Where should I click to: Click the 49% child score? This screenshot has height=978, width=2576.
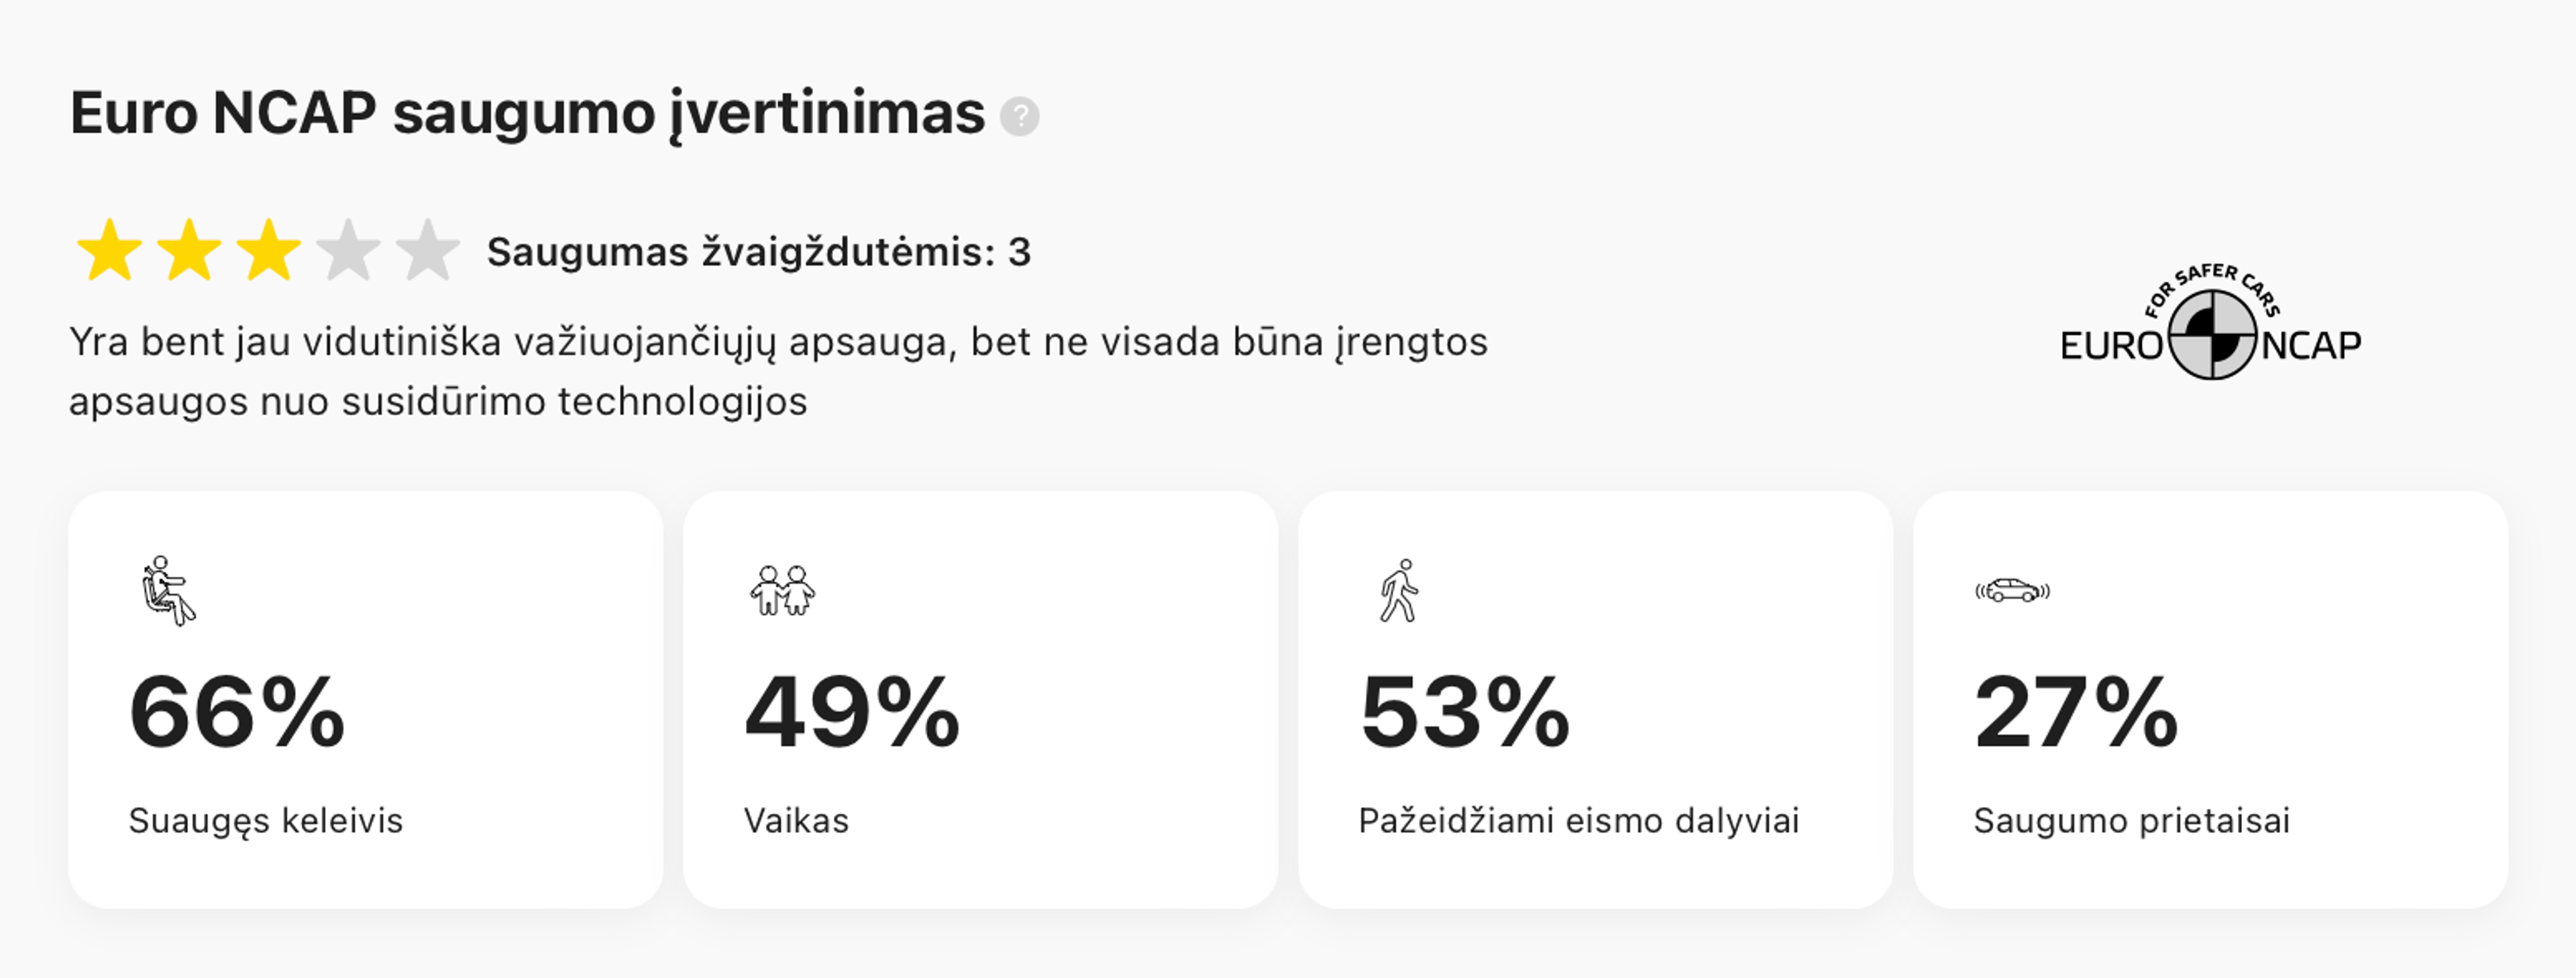pos(852,712)
